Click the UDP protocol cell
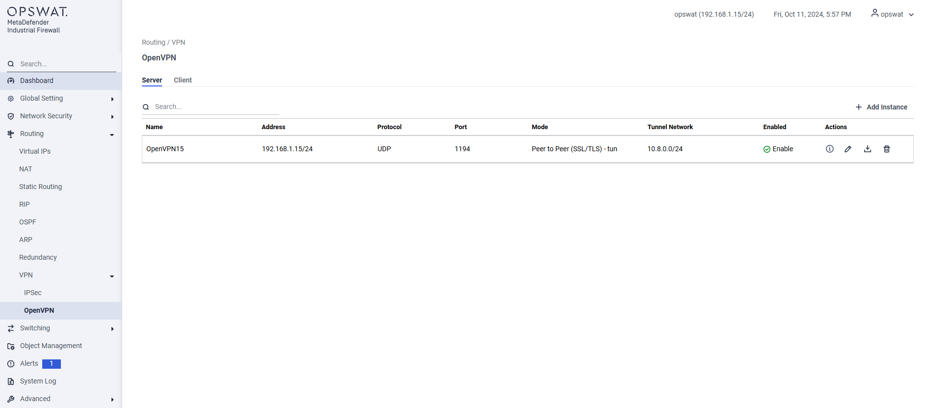Image resolution: width=928 pixels, height=408 pixels. [x=384, y=149]
